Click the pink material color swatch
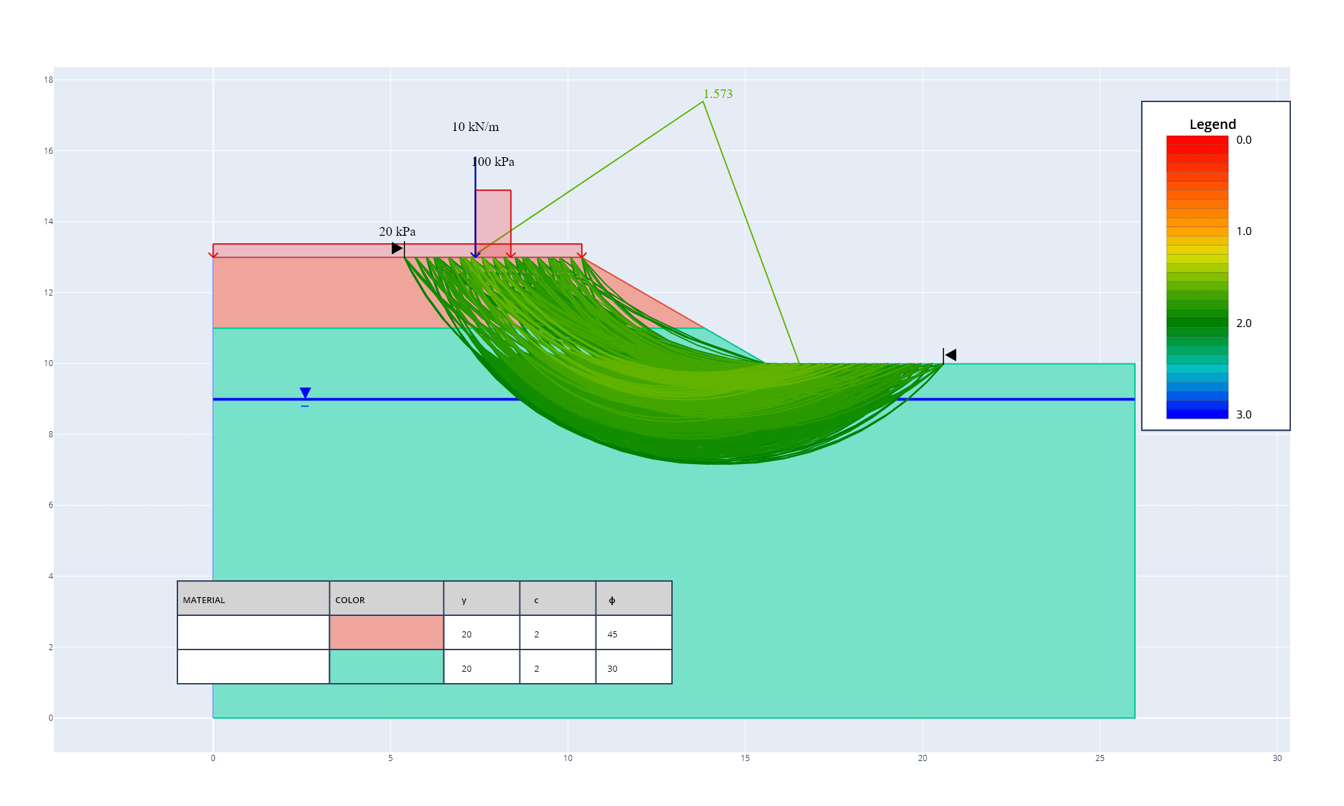The width and height of the screenshot is (1344, 806). point(386,633)
